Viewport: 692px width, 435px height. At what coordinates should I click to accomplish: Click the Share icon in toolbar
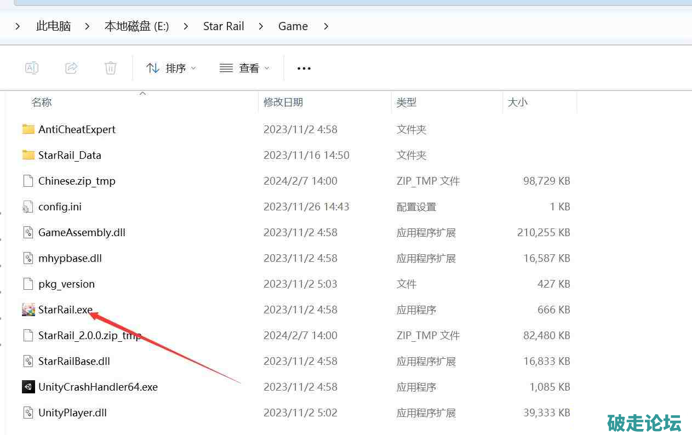coord(71,68)
